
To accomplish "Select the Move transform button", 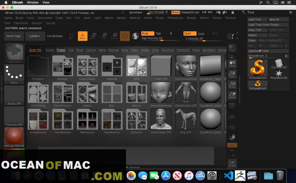I will (93, 36).
